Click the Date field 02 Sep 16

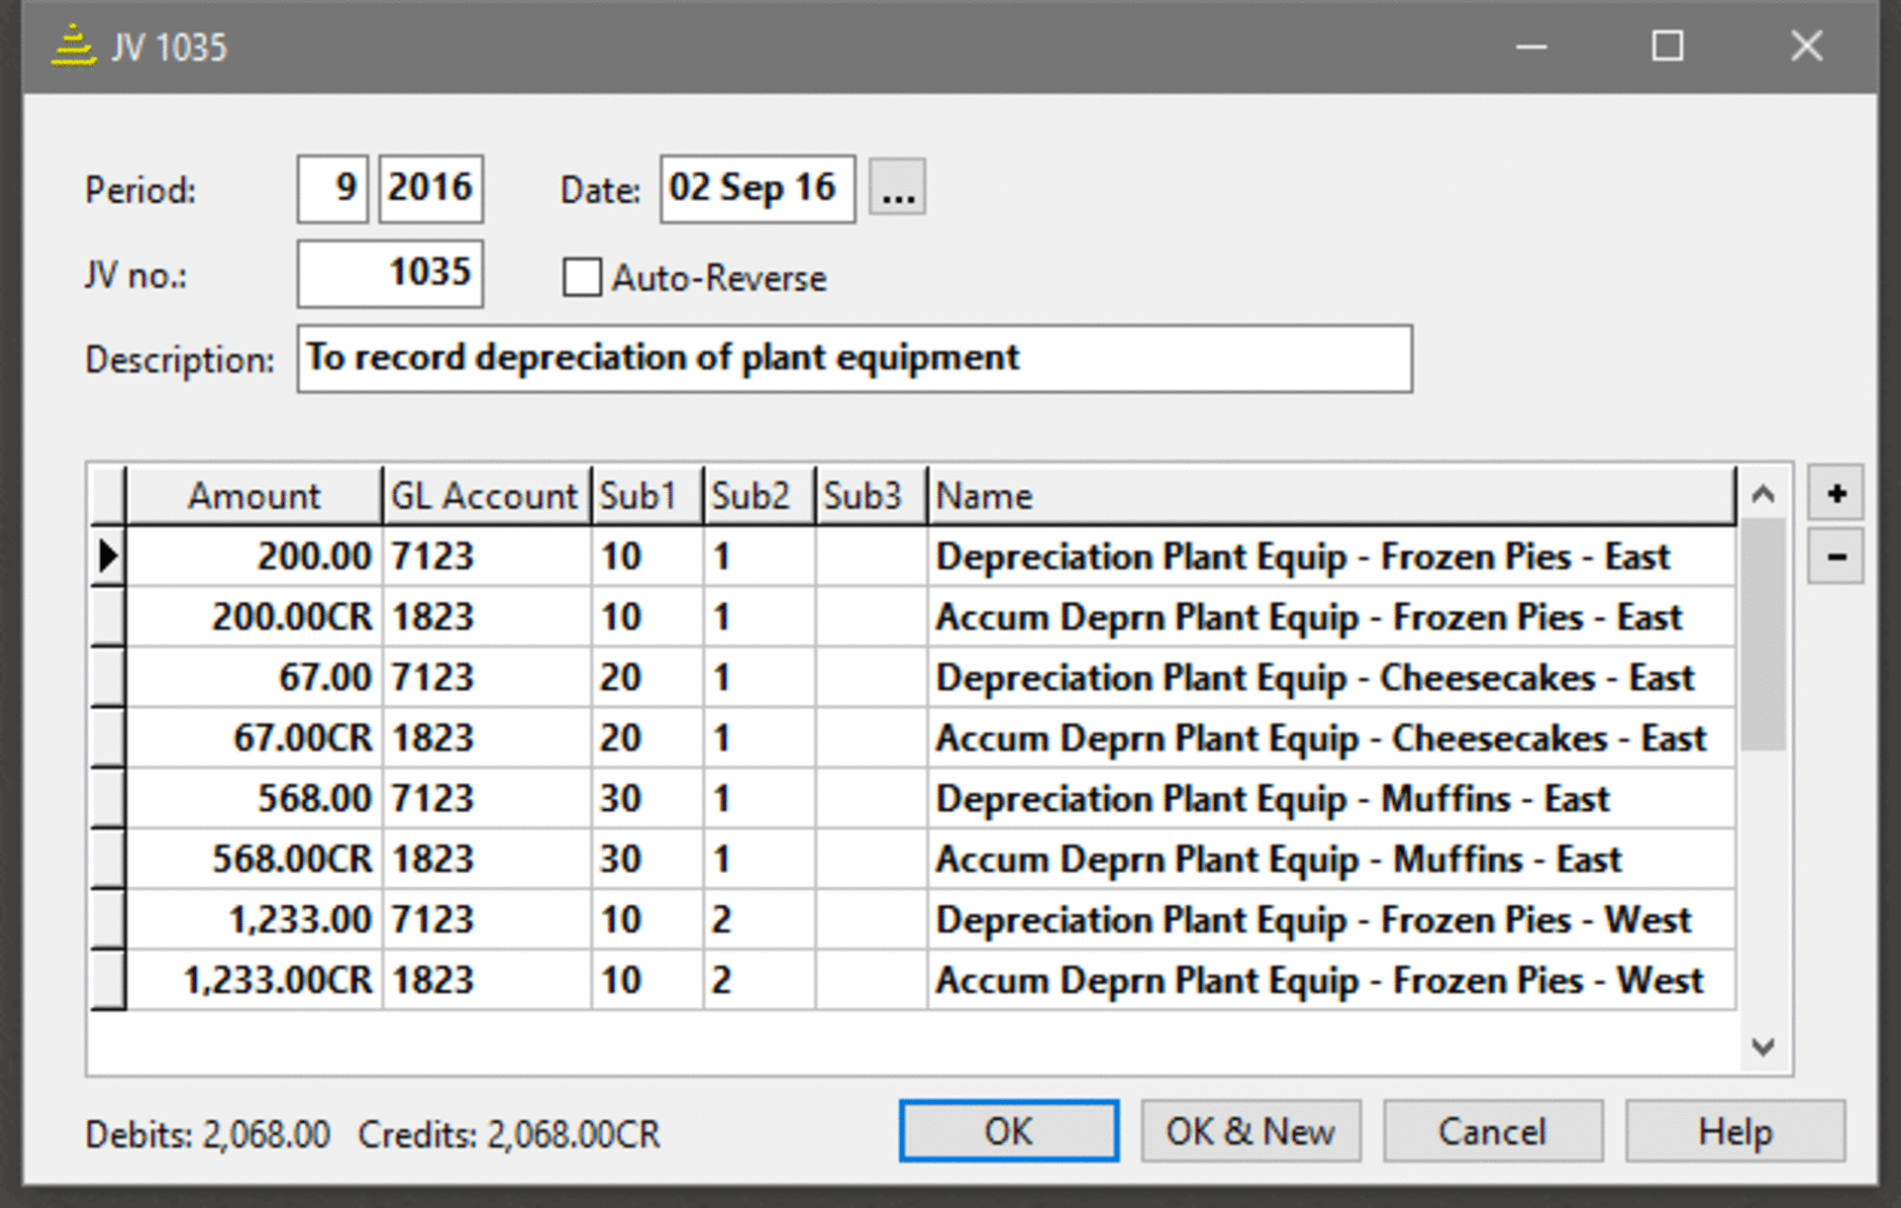[x=756, y=189]
